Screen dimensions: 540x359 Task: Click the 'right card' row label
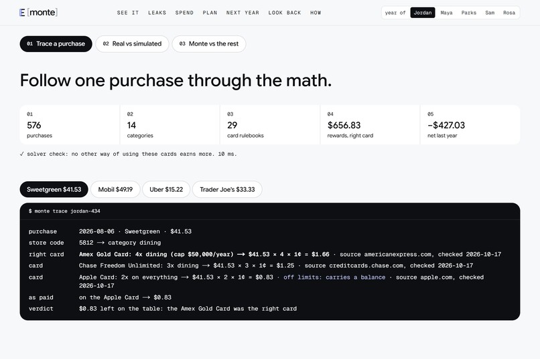[x=46, y=255]
